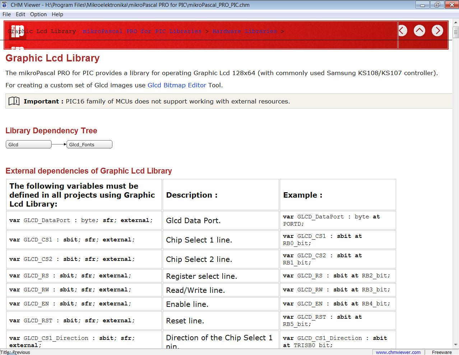The image size is (459, 355).
Task: Click the Glcd_Fonts dependency tree box
Action: 89,144
